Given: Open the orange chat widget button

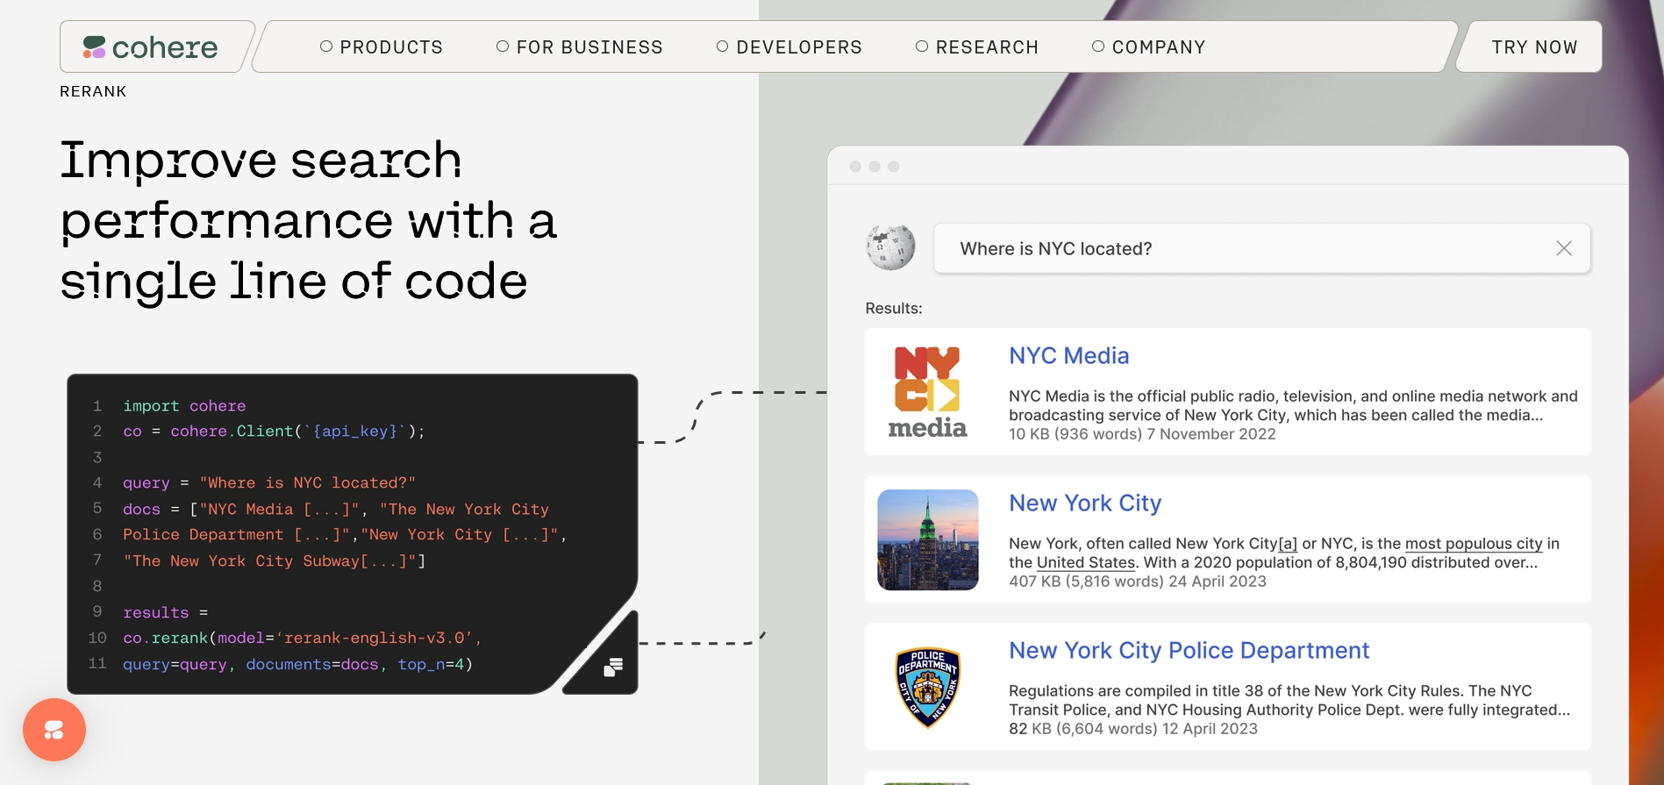Looking at the screenshot, I should (x=54, y=730).
